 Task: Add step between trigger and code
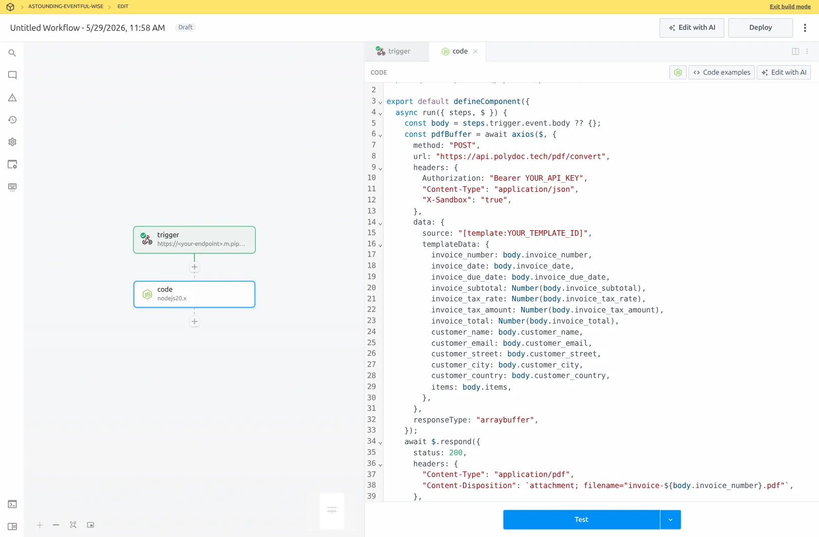click(194, 267)
